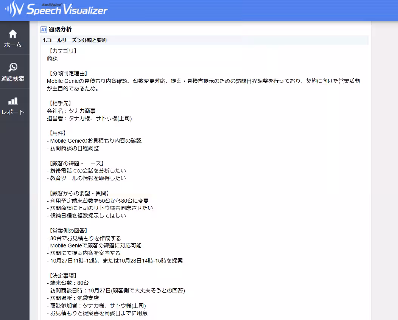Click 訪問商談に上司のサトウ様も同席させたい line
The height and width of the screenshot is (320, 398).
100,208
